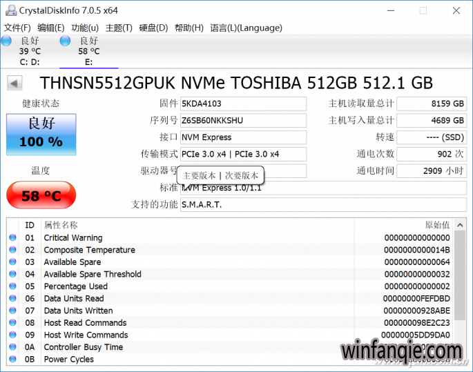This screenshot has width=473, height=372.
Task: Click the interface field NVM Express
Action: pos(243,137)
